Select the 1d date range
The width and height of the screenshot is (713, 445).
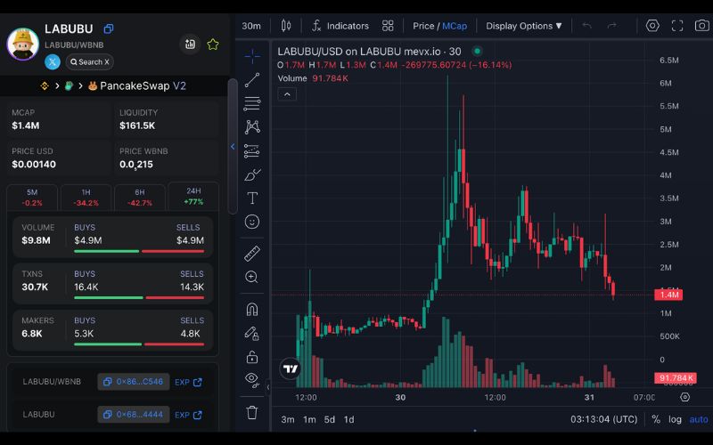pos(348,419)
